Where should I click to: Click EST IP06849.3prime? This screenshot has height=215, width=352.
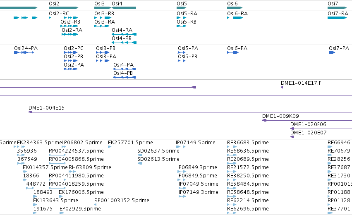tap(197, 167)
